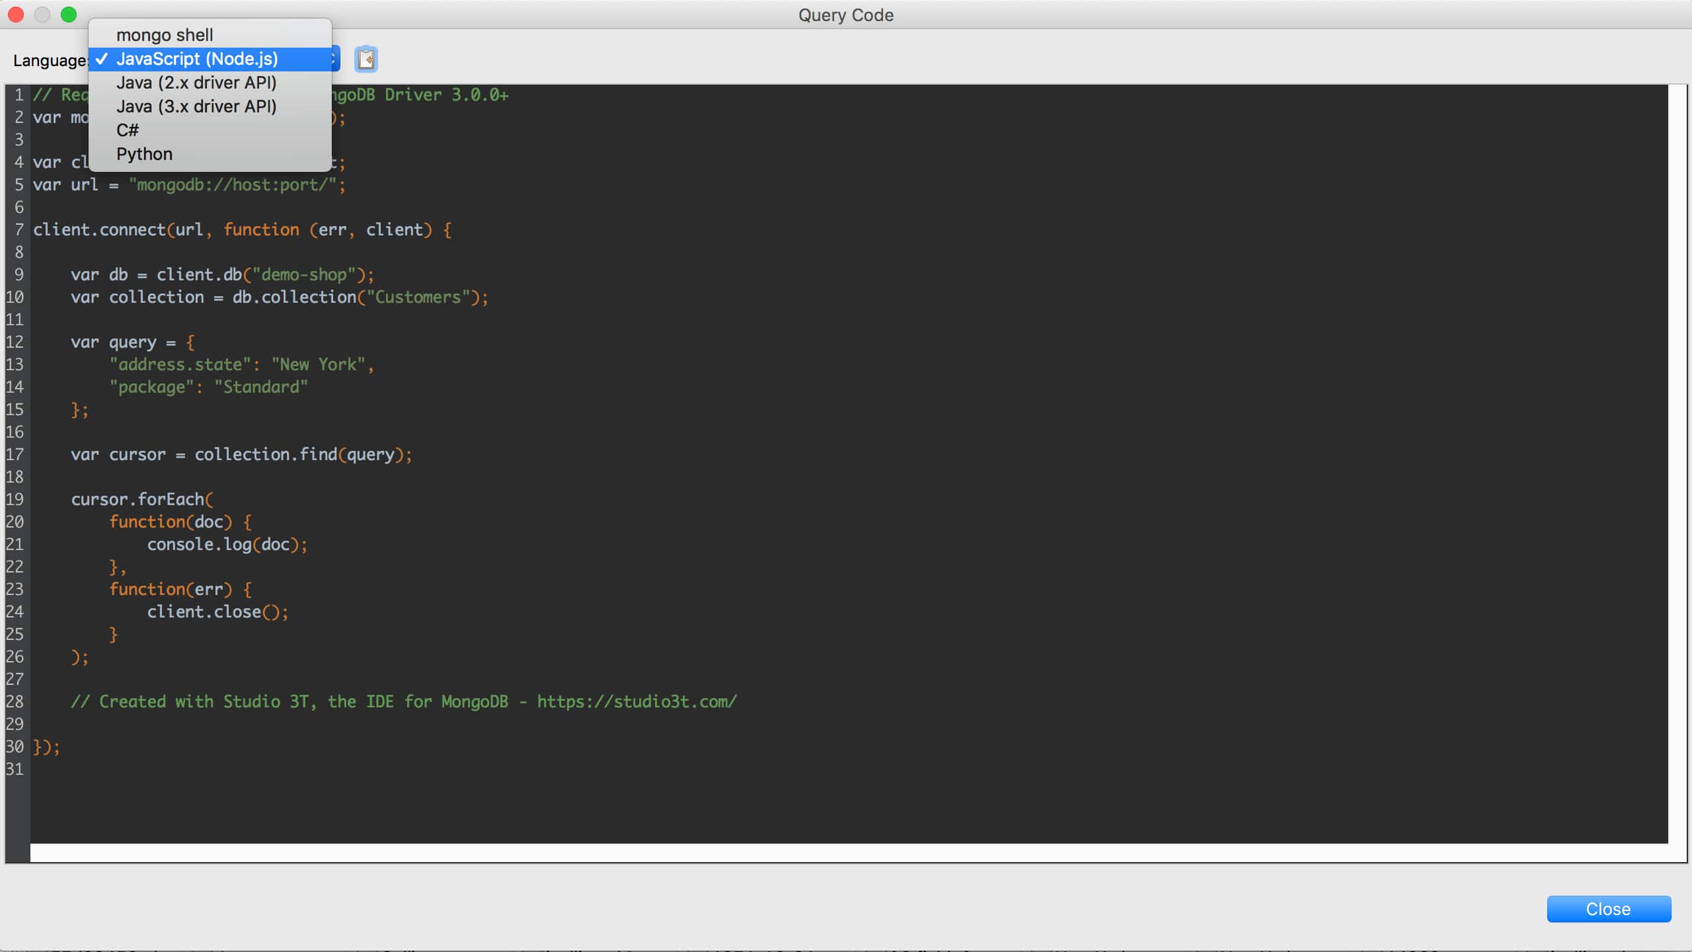Viewport: 1692px width, 952px height.
Task: Click on the console.log(doc) line
Action: [x=227, y=544]
